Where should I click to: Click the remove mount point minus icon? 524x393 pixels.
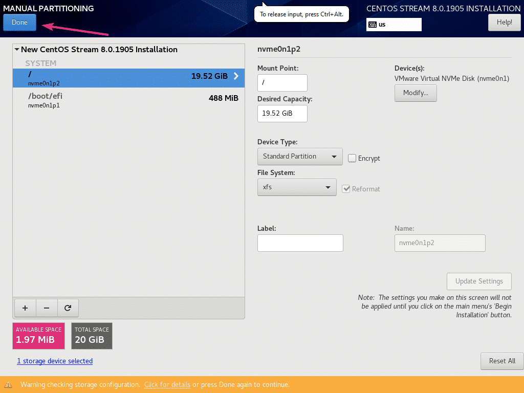(47, 308)
